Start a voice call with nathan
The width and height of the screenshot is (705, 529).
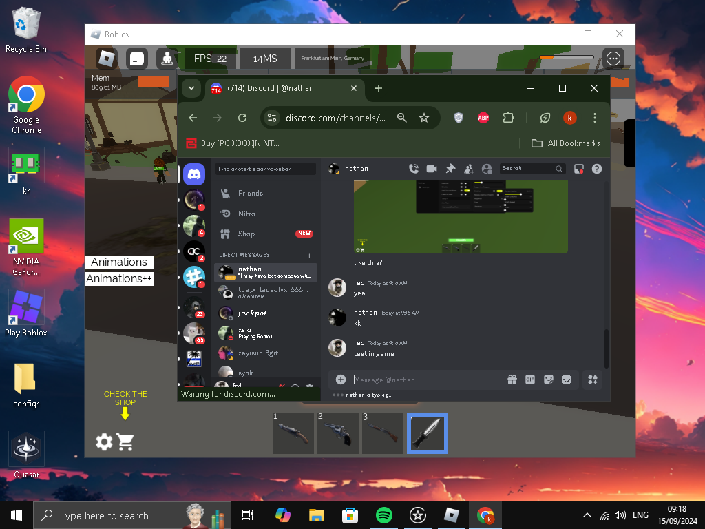coord(414,169)
